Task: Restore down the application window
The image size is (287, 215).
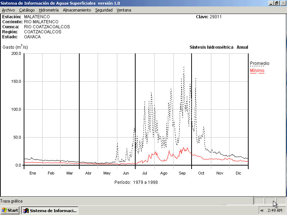Action: point(277,3)
